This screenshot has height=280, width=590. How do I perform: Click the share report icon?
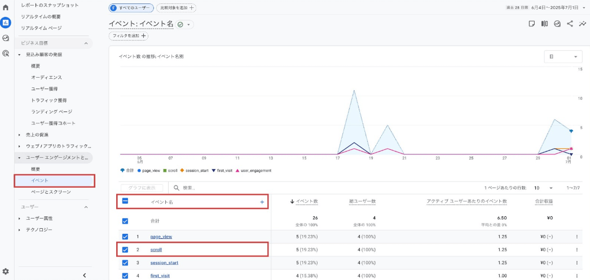pos(570,24)
